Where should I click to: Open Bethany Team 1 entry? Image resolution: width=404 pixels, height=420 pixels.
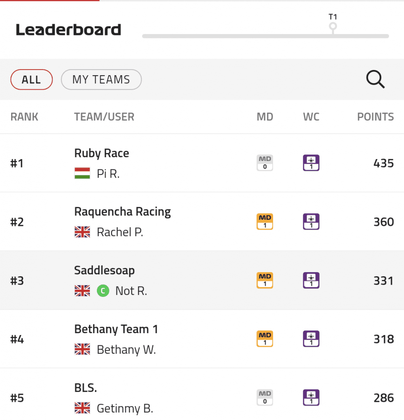(116, 329)
